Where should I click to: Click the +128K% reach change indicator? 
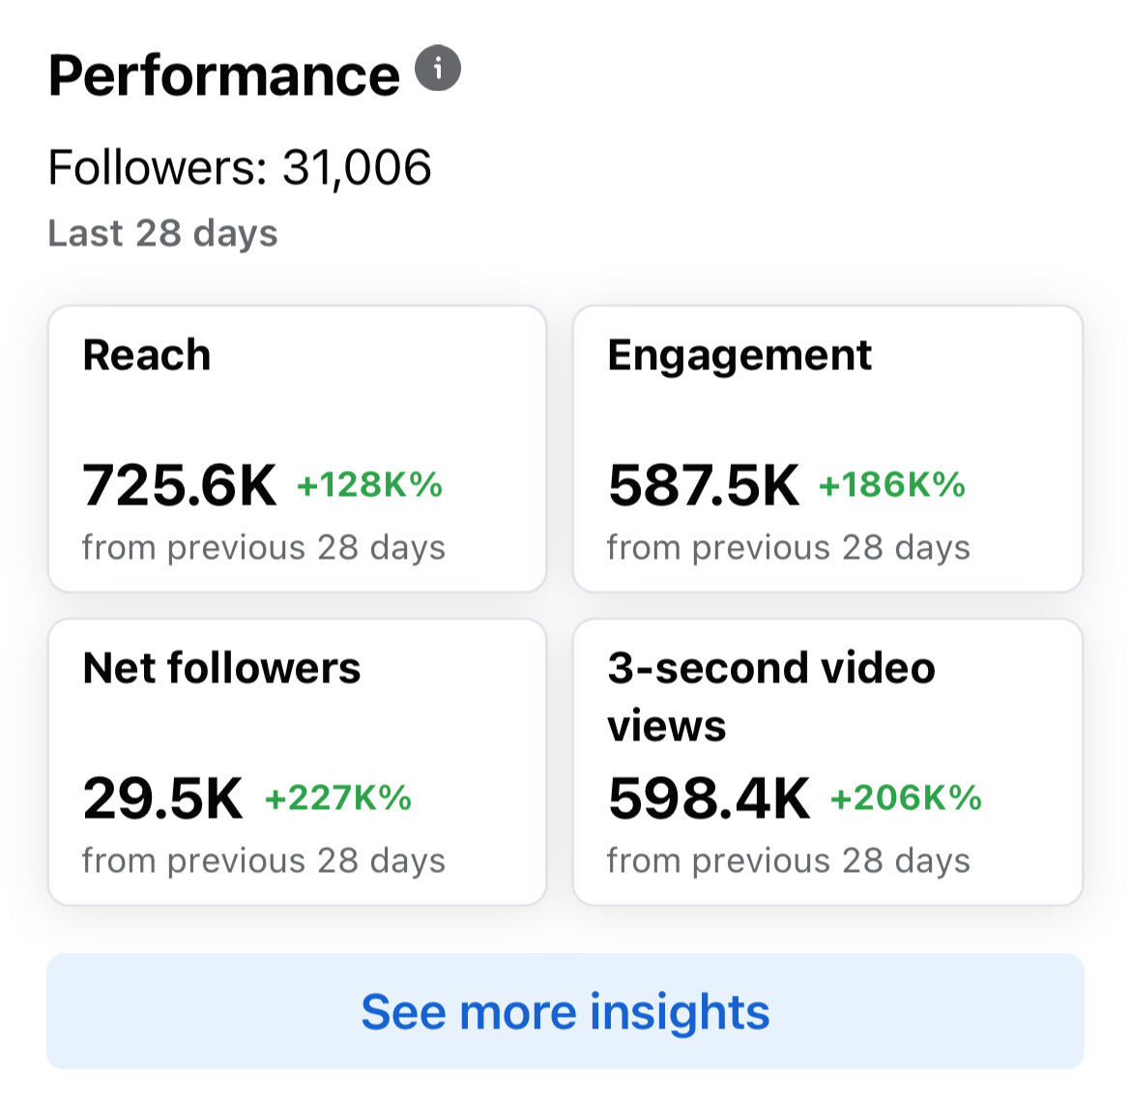[x=369, y=484]
